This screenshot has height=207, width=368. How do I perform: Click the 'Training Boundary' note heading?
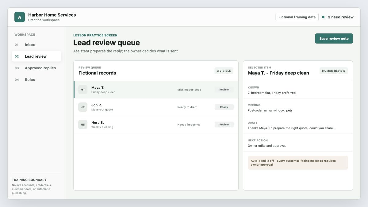(x=29, y=180)
